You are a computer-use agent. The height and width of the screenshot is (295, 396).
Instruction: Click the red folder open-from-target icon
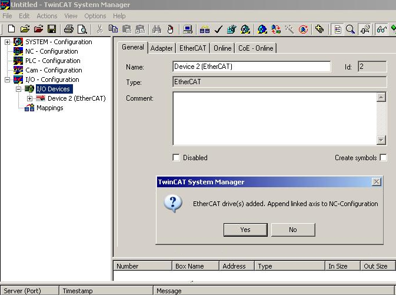38,29
